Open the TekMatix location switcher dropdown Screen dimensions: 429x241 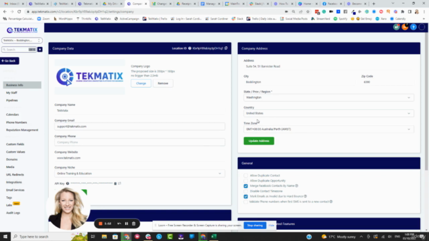(22, 40)
